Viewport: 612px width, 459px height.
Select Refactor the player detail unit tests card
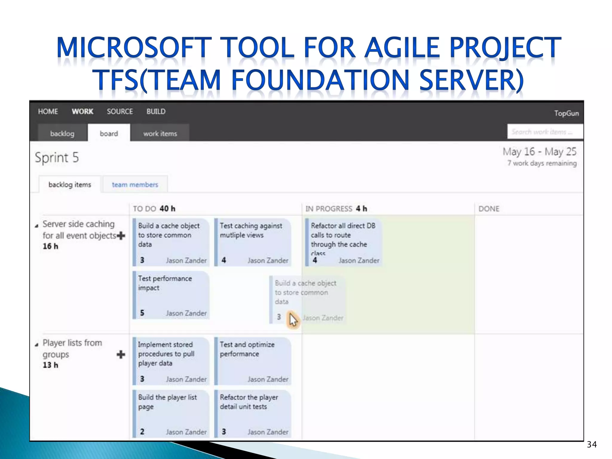pos(253,414)
